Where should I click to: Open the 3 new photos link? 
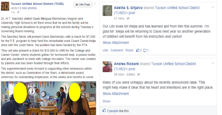click(x=28, y=8)
